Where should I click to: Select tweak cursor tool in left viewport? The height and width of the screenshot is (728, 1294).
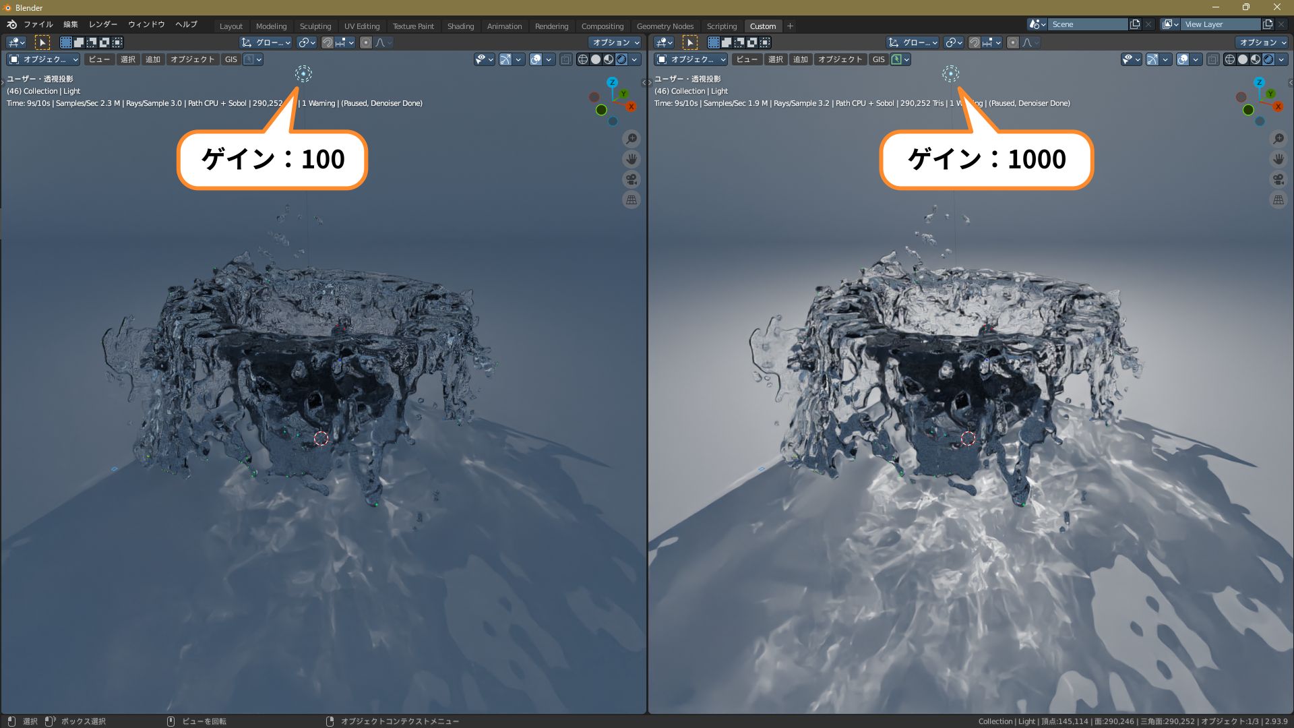pos(42,42)
